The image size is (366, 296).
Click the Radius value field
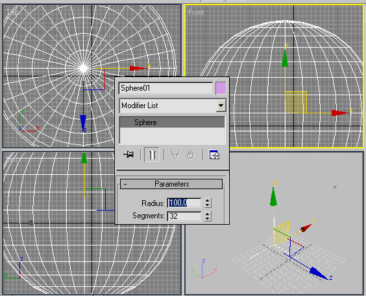pos(184,203)
